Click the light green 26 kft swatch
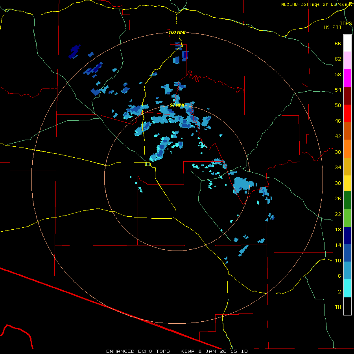354x354 pixels. [x=347, y=218]
